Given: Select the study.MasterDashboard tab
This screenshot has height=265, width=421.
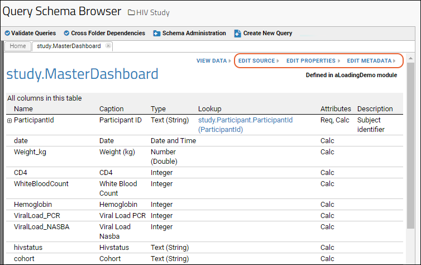Looking at the screenshot, I should (x=69, y=46).
